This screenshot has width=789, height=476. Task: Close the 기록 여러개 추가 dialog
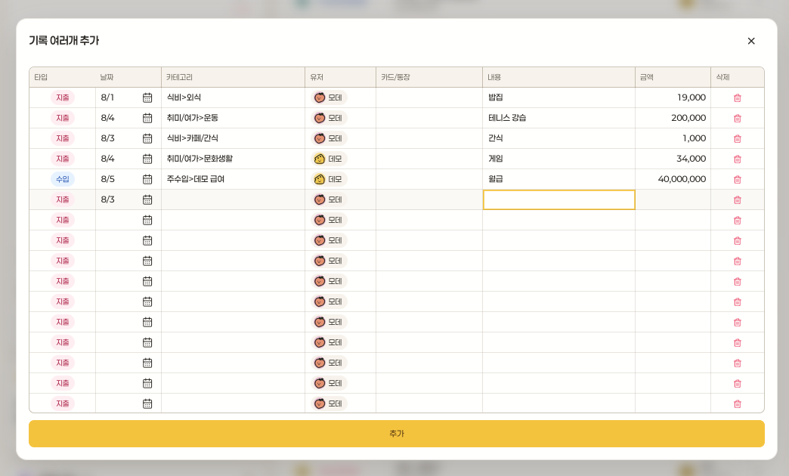click(x=751, y=41)
